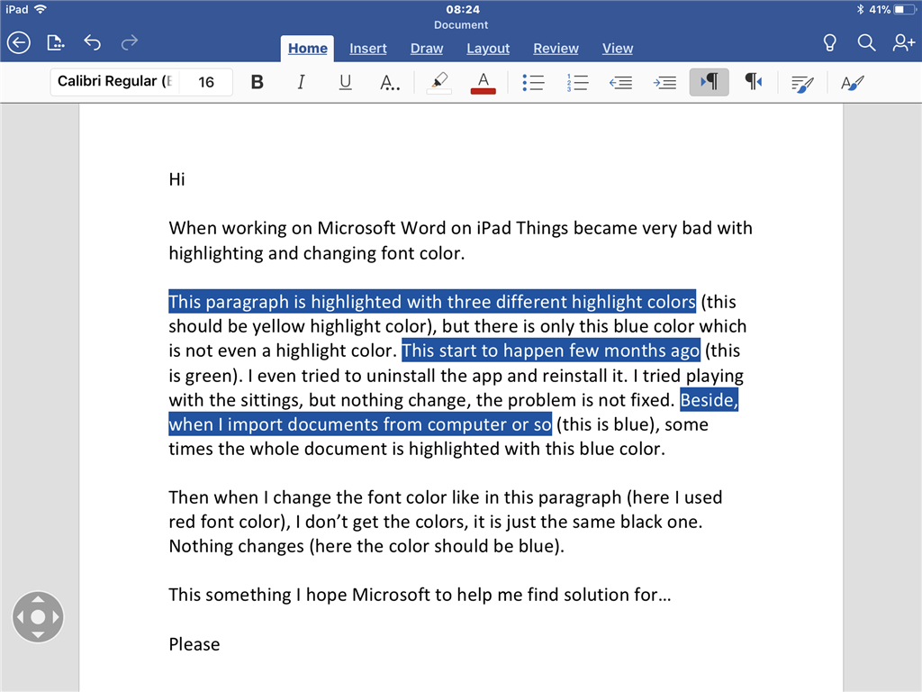The image size is (922, 692).
Task: Open font name Calibri Regular picker
Action: coord(114,81)
